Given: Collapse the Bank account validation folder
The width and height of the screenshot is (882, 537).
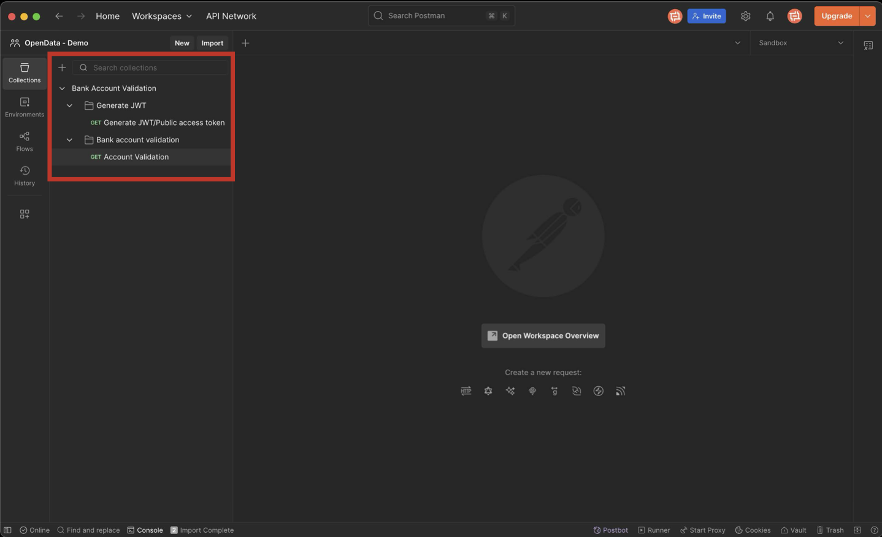Looking at the screenshot, I should pyautogui.click(x=69, y=140).
